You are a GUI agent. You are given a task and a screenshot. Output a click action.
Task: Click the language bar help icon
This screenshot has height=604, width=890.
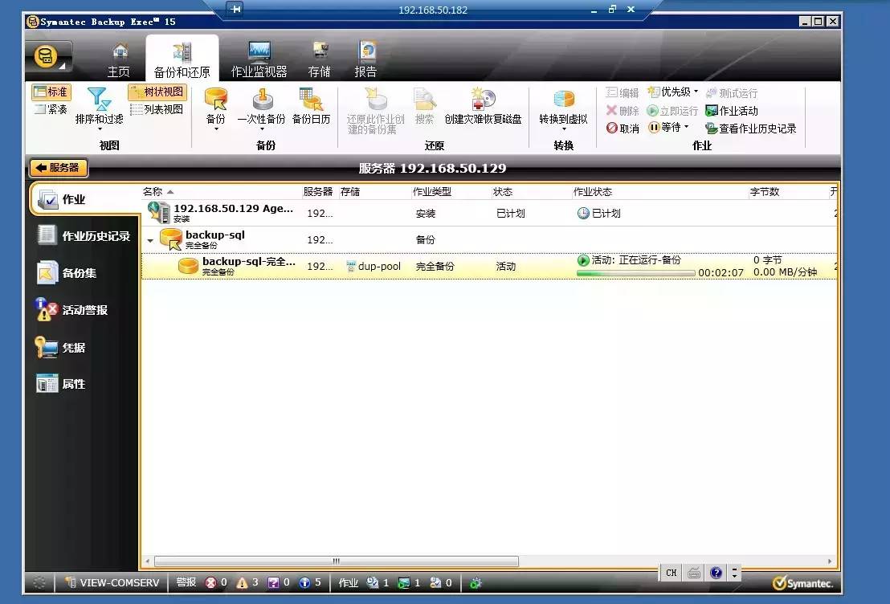coord(716,573)
